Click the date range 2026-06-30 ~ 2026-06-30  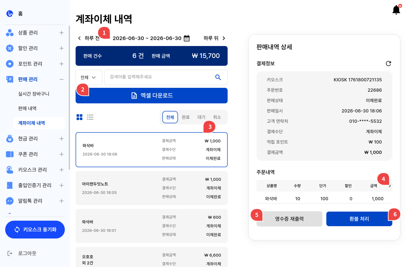pyautogui.click(x=147, y=38)
